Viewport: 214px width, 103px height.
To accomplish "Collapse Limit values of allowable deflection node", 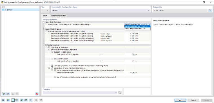I will 49,50.
